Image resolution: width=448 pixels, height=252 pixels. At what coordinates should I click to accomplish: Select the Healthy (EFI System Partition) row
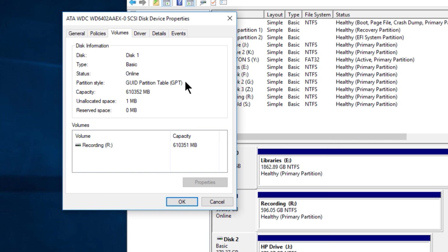342,37
